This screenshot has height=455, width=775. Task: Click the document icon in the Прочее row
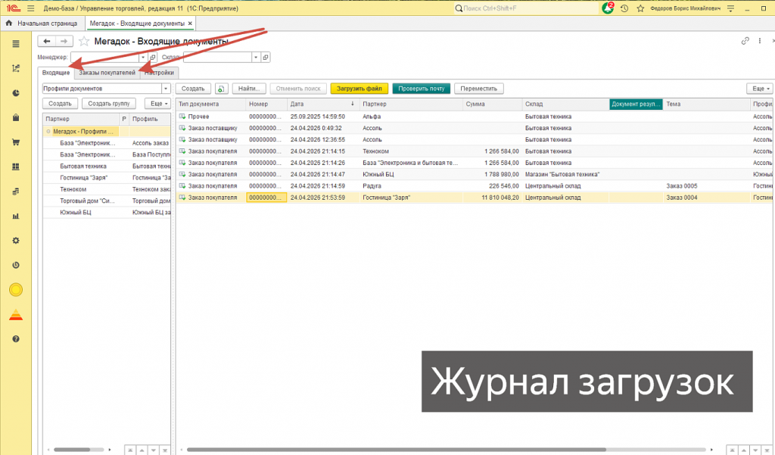[x=182, y=117]
